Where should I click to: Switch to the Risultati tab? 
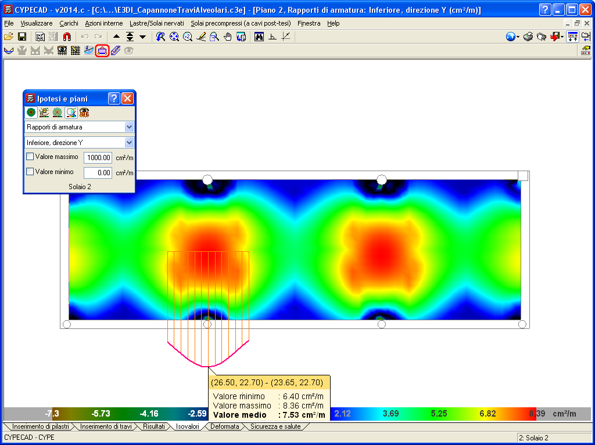[x=153, y=426]
